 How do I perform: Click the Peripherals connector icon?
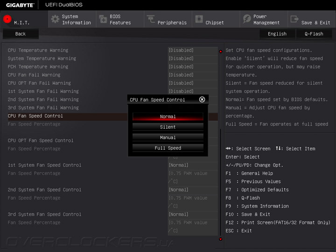pyautogui.click(x=151, y=19)
